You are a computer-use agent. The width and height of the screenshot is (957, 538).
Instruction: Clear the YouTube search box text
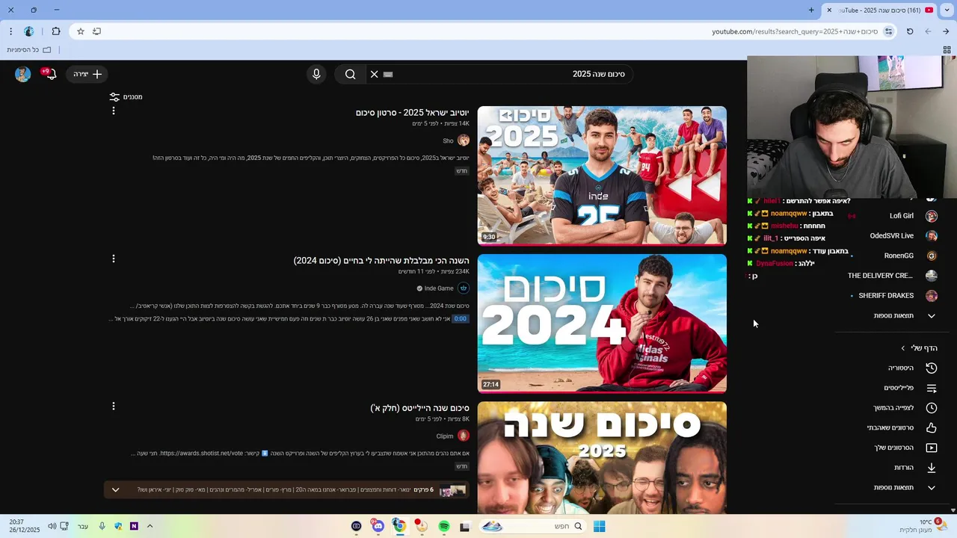tap(374, 74)
